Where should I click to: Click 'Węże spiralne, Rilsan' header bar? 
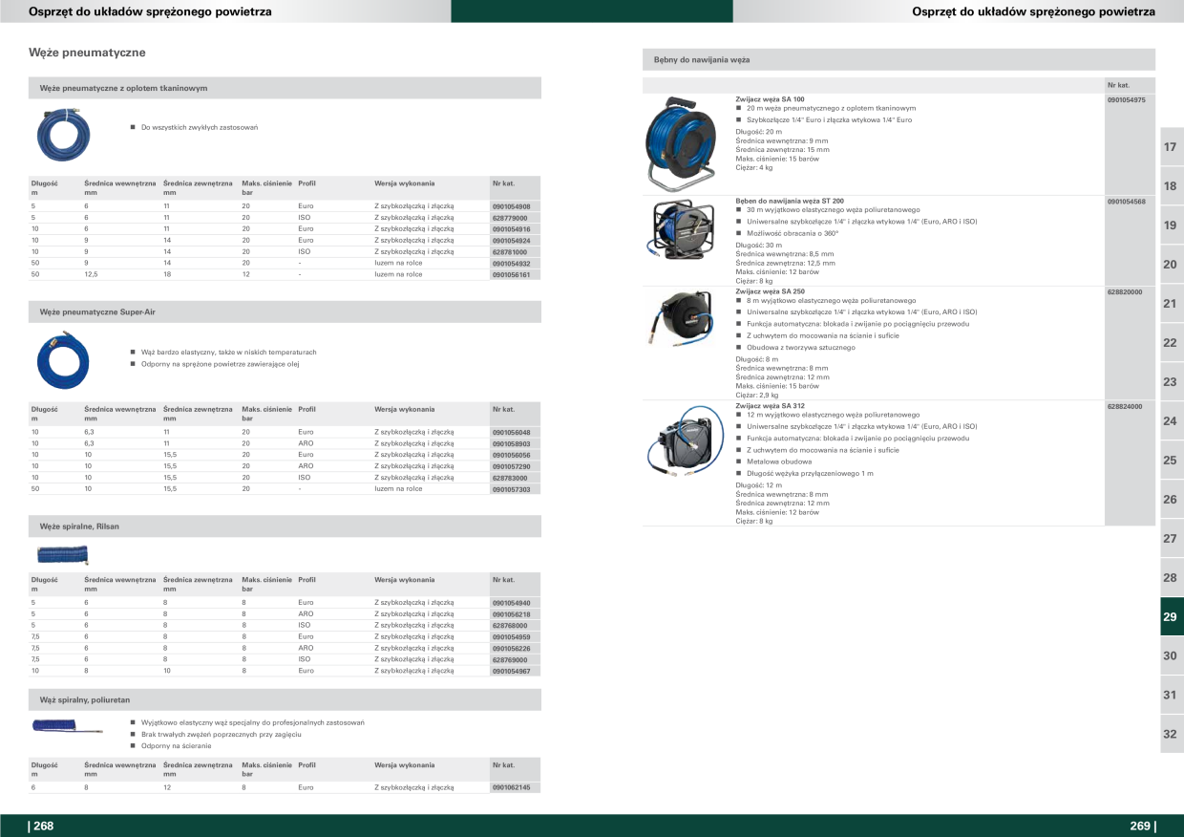click(285, 526)
